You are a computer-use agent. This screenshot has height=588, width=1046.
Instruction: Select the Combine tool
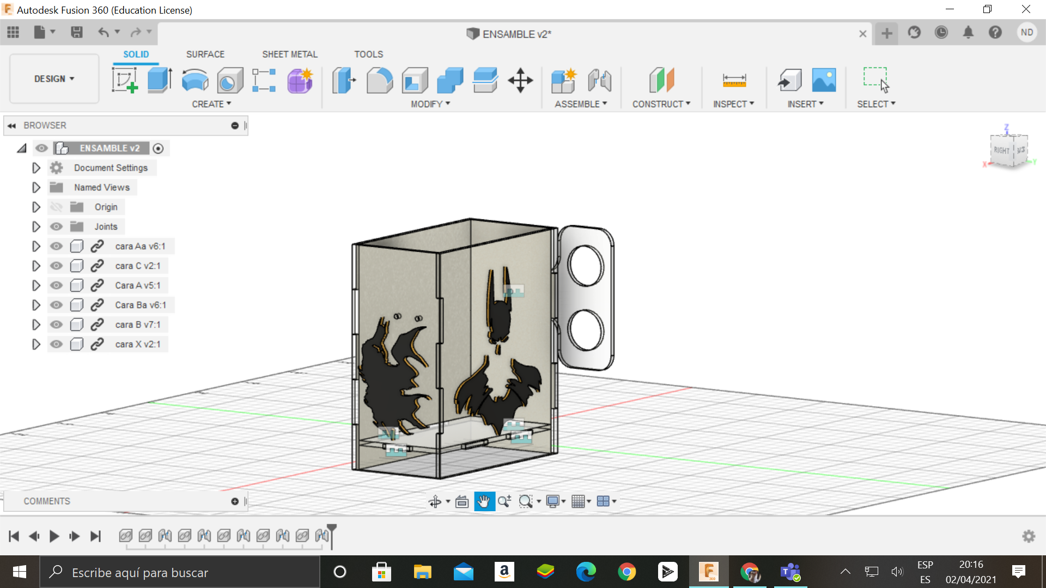pyautogui.click(x=450, y=81)
